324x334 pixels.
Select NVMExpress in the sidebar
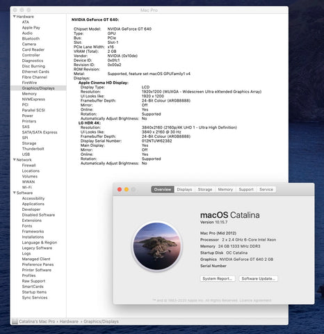[x=33, y=100]
